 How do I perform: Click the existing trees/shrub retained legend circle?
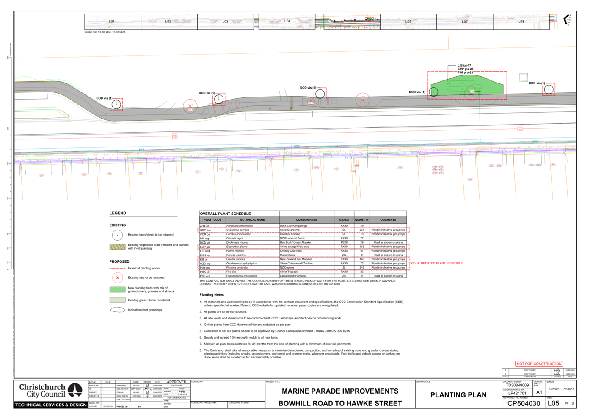coord(117,235)
